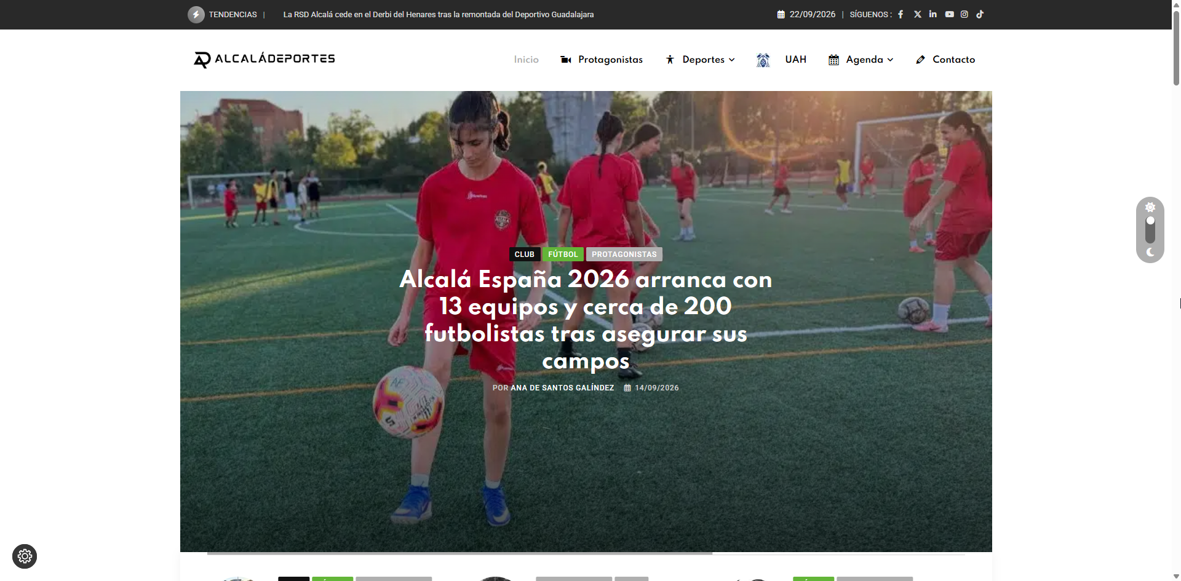Click the TENDENCIAS label
This screenshot has width=1181, height=581.
pos(233,14)
